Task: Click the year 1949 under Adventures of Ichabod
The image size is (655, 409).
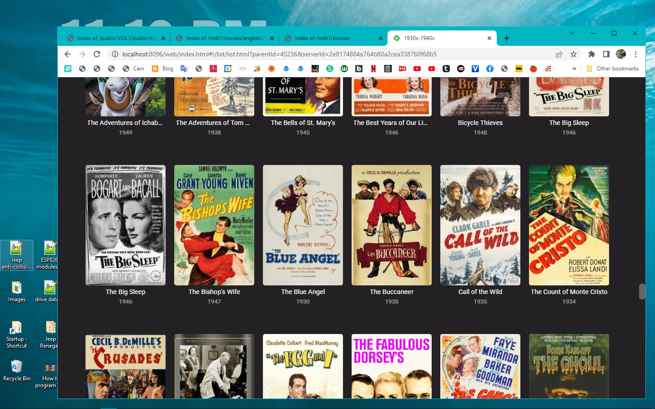Action: pos(126,132)
